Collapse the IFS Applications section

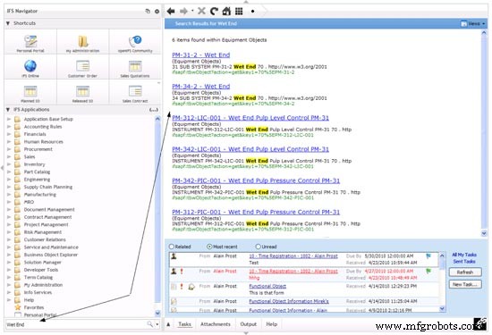(8, 110)
